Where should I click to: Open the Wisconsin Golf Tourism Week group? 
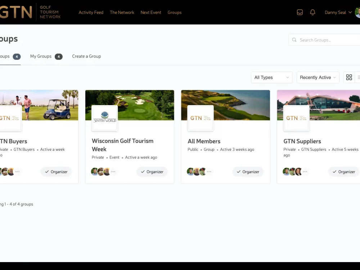122,145
